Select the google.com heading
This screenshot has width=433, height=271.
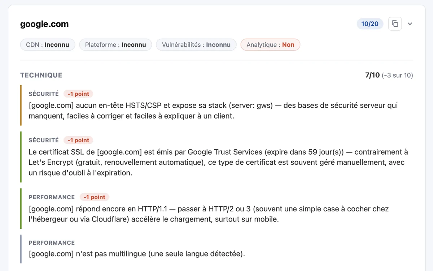44,24
